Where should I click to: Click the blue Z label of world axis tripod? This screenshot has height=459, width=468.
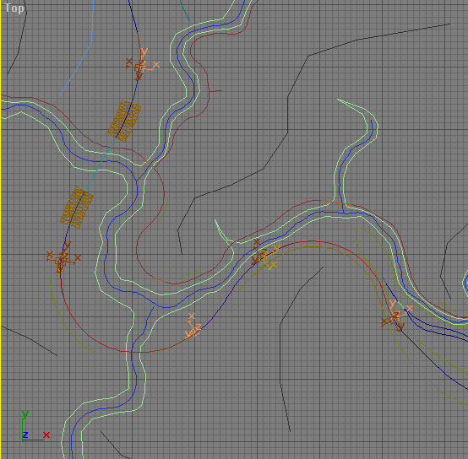click(25, 435)
